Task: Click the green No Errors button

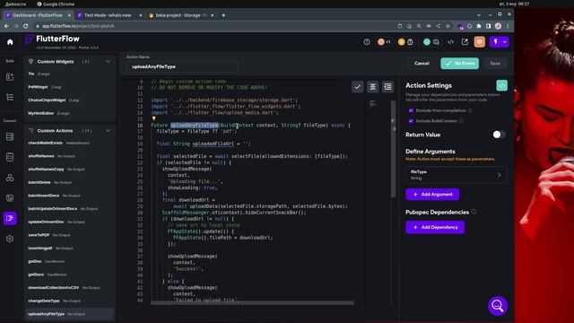Action: 460,64
